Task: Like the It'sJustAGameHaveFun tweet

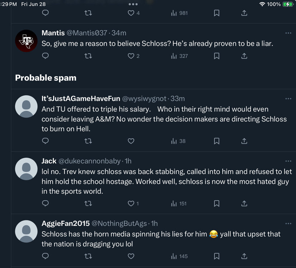Action: point(131,141)
